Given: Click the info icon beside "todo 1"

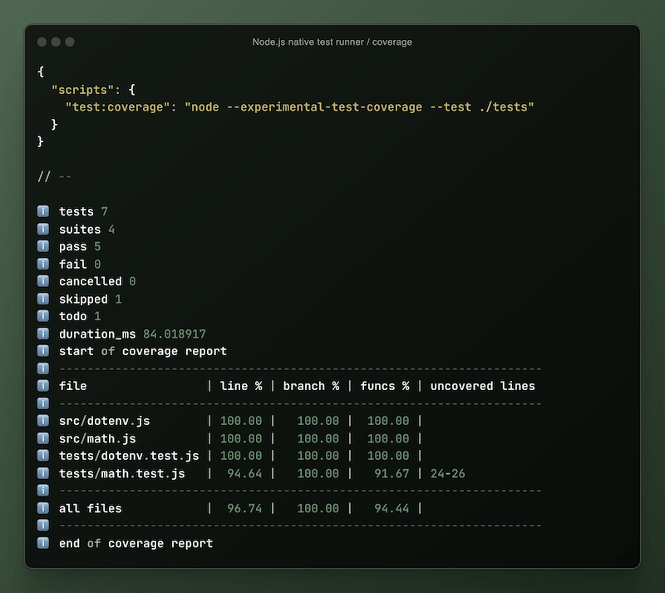Looking at the screenshot, I should 43,316.
